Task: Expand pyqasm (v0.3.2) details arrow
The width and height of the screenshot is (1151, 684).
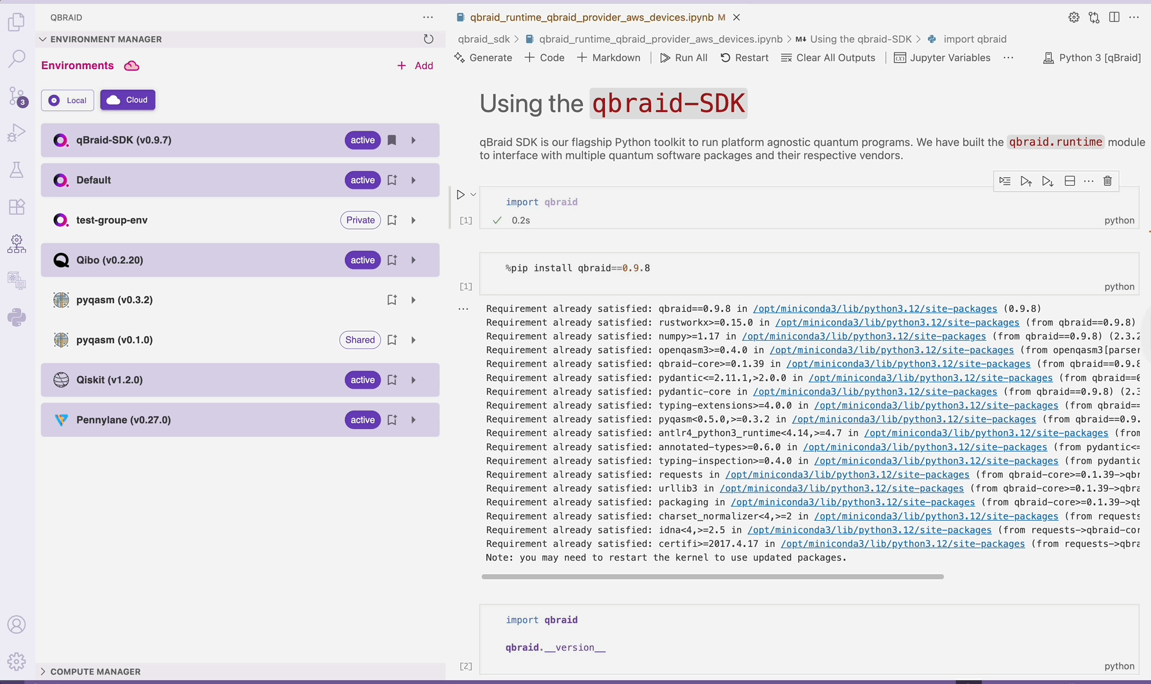Action: pos(414,300)
